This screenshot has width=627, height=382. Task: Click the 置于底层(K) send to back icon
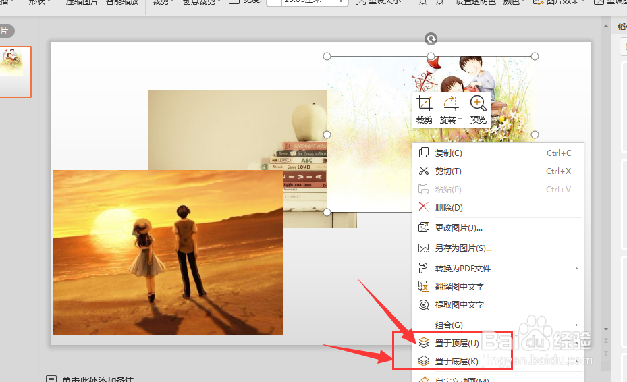[x=423, y=361]
